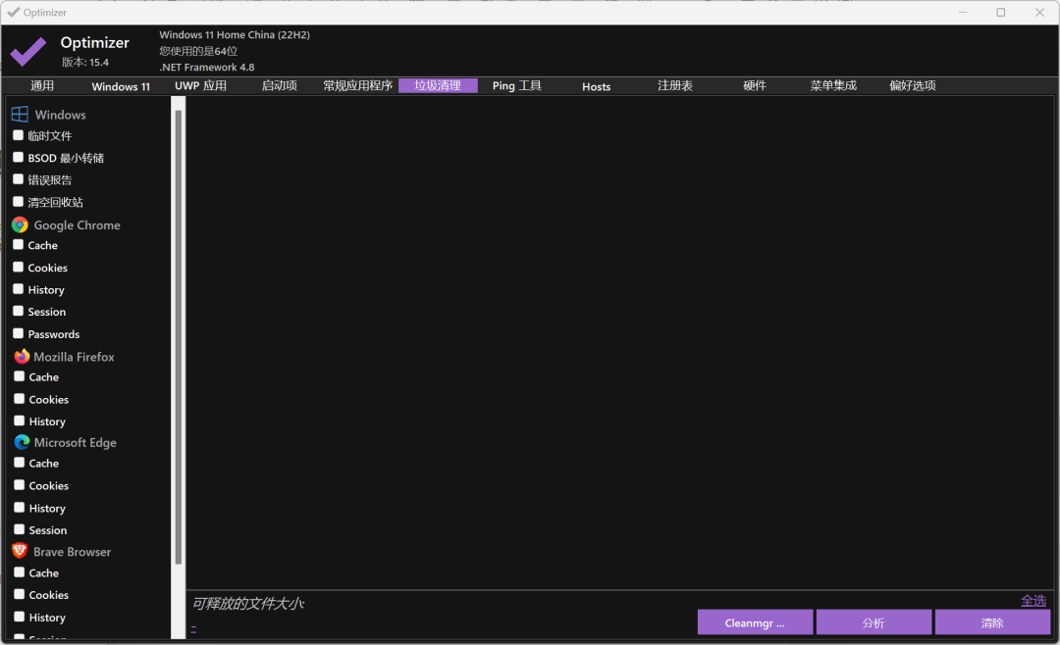
Task: Select the 菜单集成 tab
Action: tap(833, 86)
